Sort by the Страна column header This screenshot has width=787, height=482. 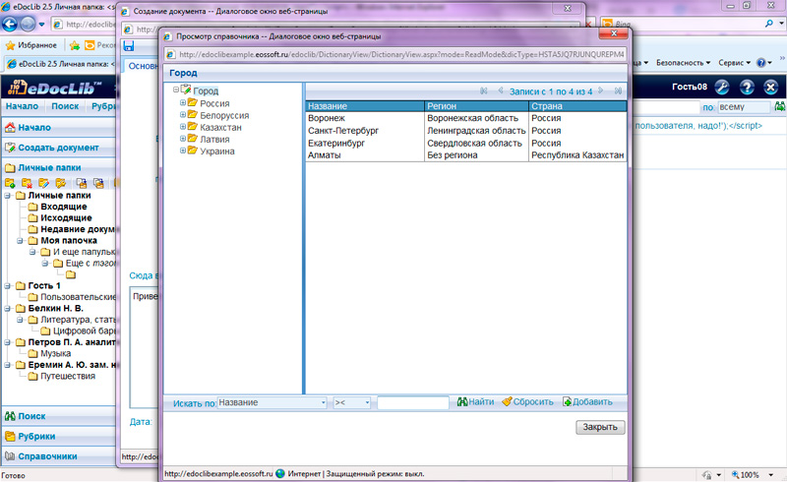[x=577, y=106]
